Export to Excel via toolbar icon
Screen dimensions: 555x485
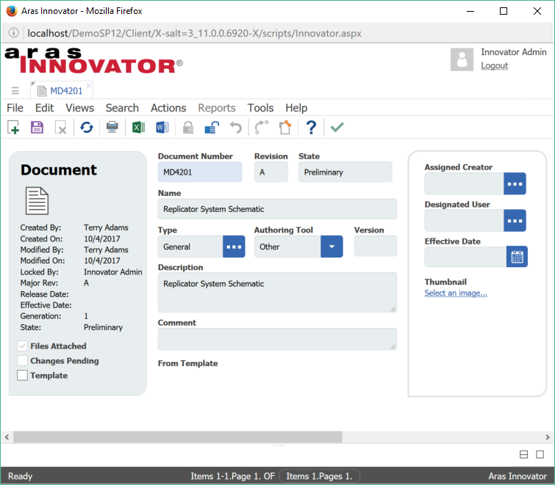click(x=138, y=127)
